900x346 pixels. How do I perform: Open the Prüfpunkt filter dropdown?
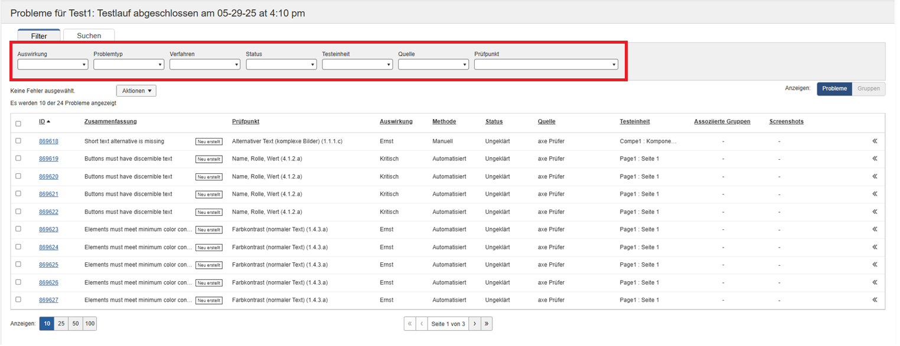click(546, 65)
